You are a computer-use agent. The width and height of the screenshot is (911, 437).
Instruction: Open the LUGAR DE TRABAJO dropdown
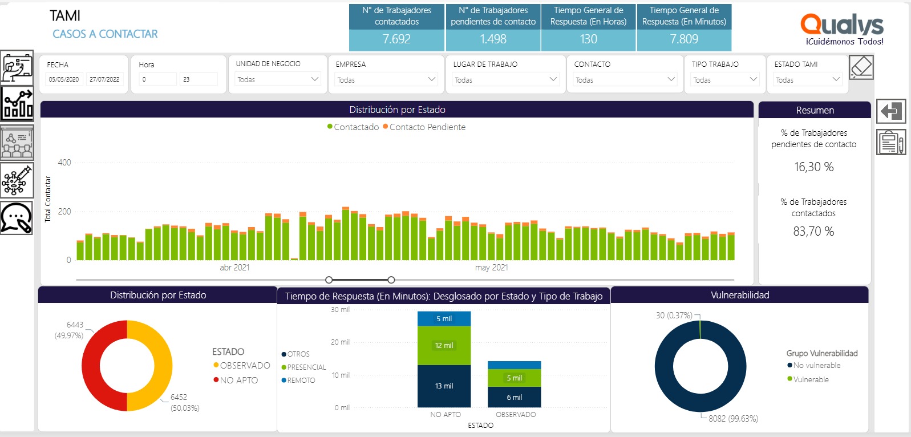coord(505,80)
